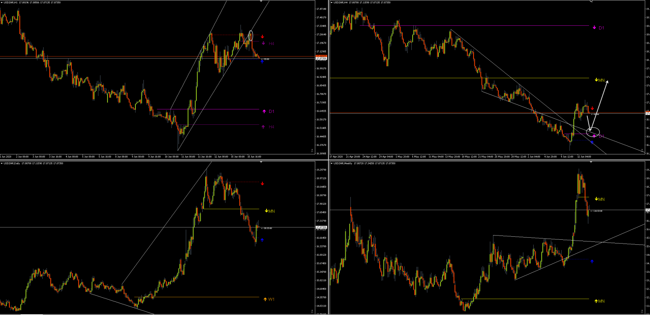
Task: Select orange up arrow beside W1 on Daily chart
Action: pos(265,299)
